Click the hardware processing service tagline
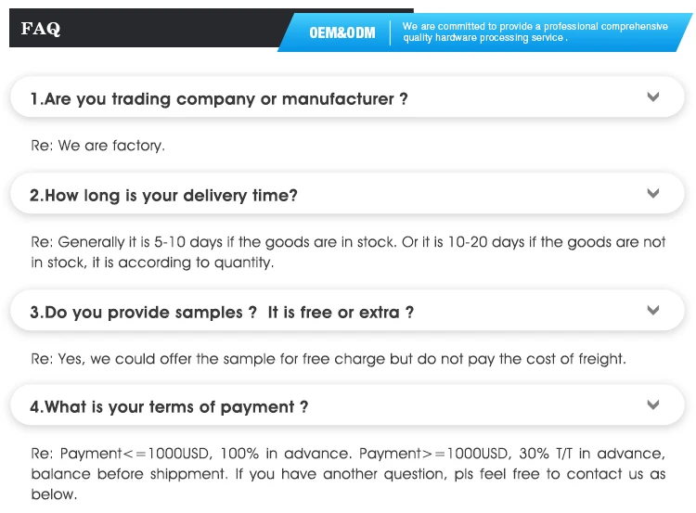This screenshot has width=696, height=513. [x=535, y=32]
